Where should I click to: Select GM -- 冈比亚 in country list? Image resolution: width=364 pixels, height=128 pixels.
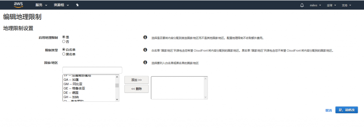[x=89, y=84]
